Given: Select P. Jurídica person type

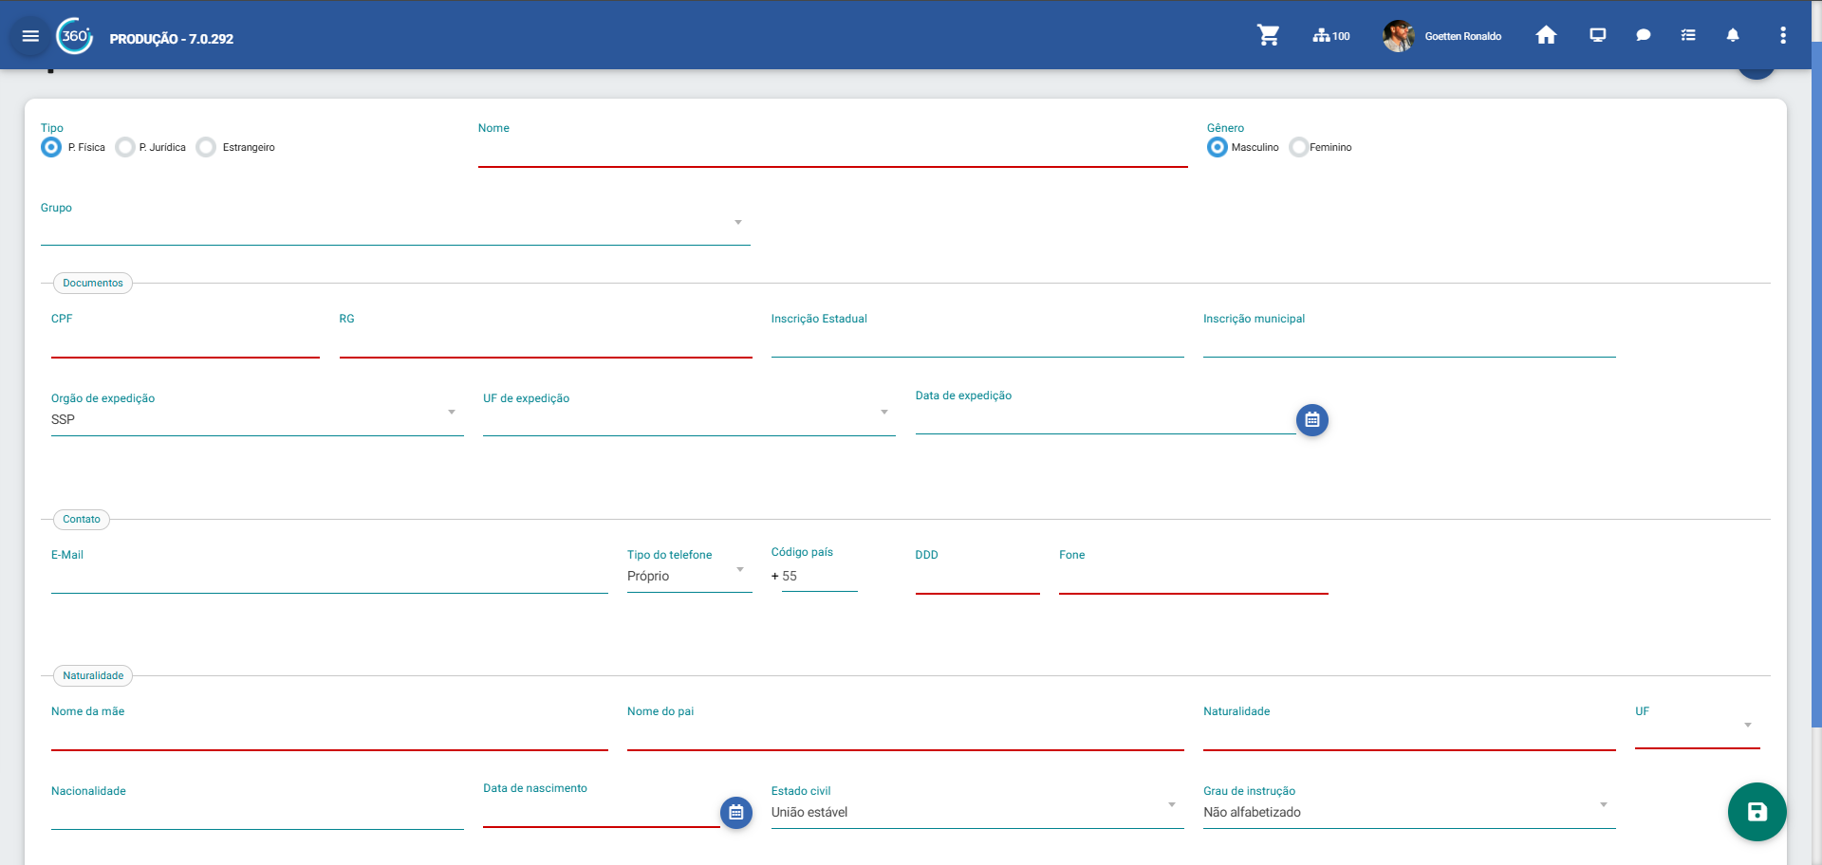Looking at the screenshot, I should point(125,148).
